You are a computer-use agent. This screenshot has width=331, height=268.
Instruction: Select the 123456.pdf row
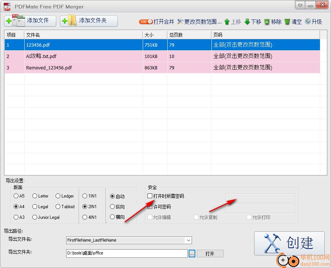[162, 45]
